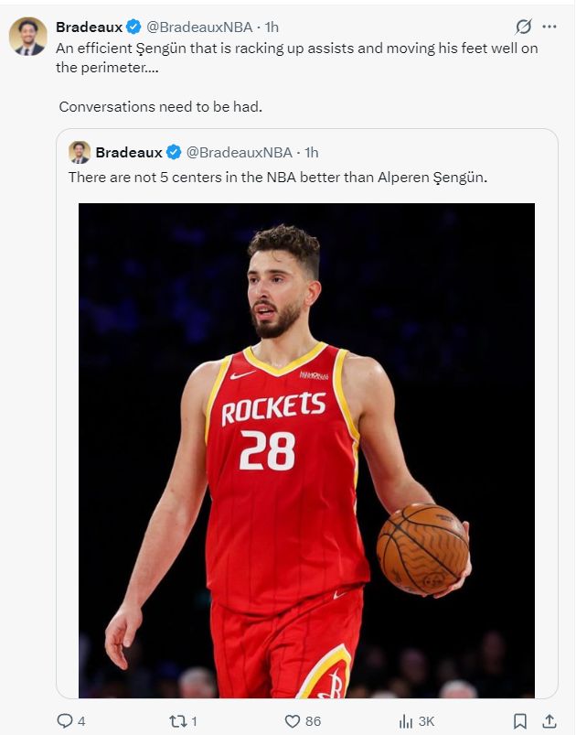The height and width of the screenshot is (735, 576).
Task: Click the share upload icon
Action: click(x=549, y=721)
